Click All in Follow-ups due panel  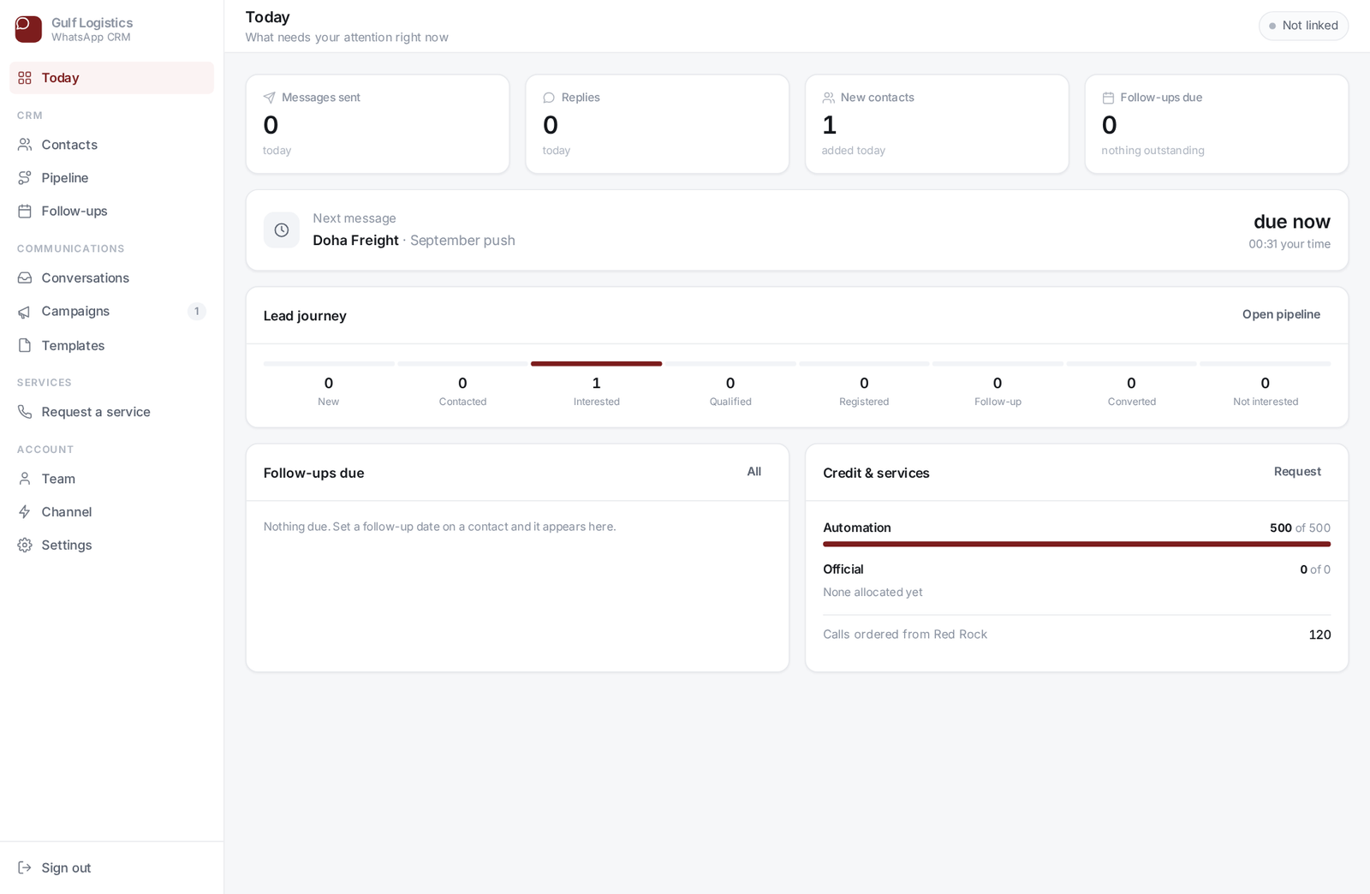click(x=754, y=472)
